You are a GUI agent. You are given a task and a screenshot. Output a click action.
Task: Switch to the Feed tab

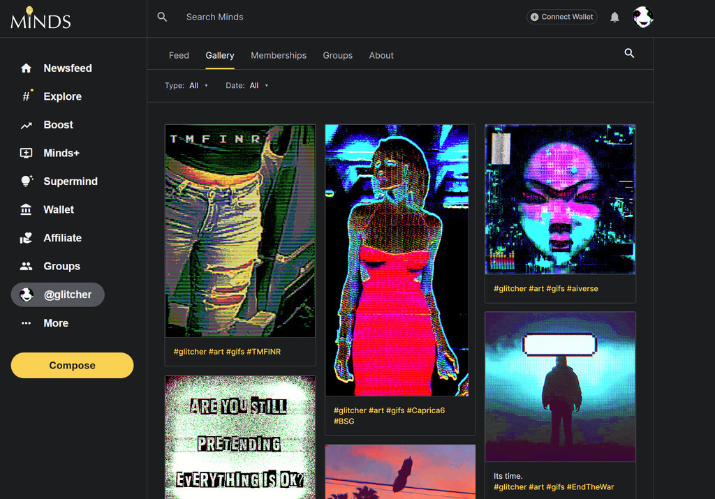coord(179,55)
